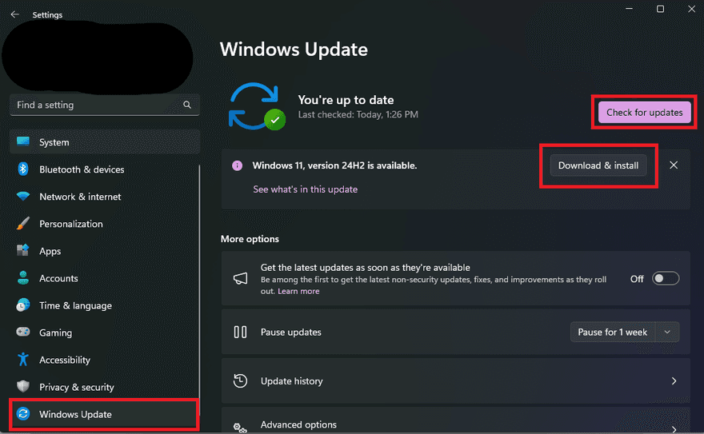Select Accessibility category
Screen dimensions: 704x434
coord(105,360)
